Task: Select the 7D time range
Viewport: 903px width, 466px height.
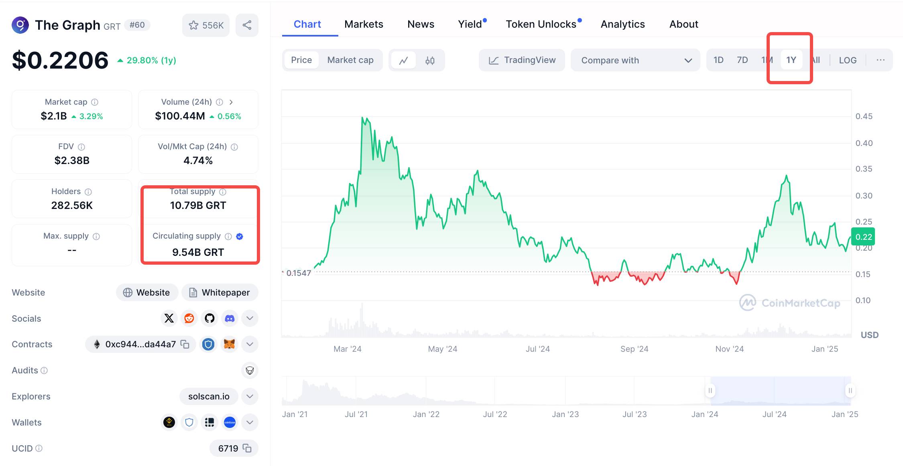Action: (742, 60)
